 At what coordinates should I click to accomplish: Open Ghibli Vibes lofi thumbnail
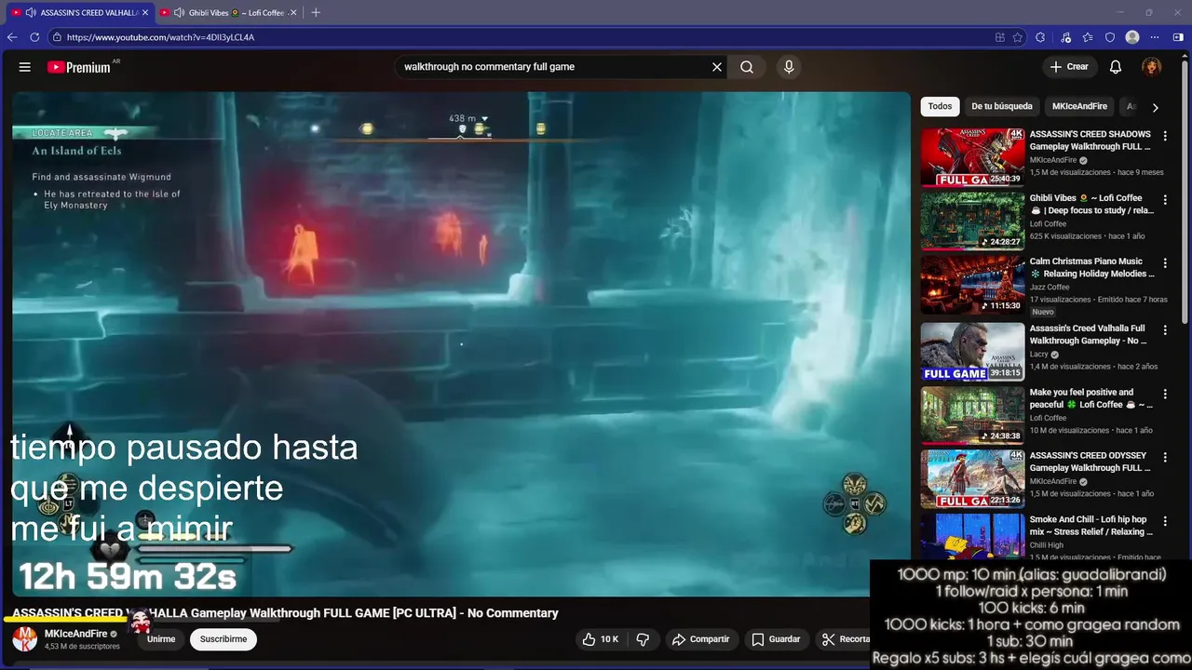[x=972, y=221]
